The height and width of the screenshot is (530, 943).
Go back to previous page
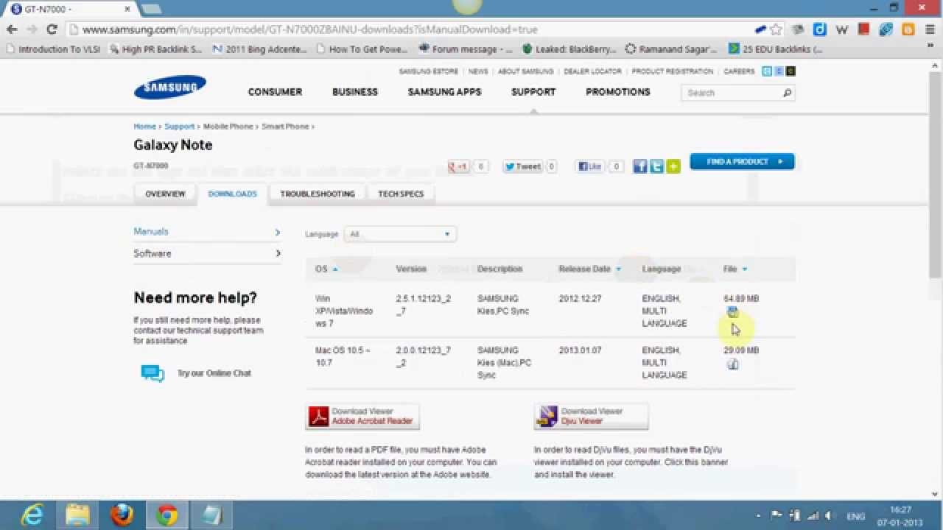point(12,29)
